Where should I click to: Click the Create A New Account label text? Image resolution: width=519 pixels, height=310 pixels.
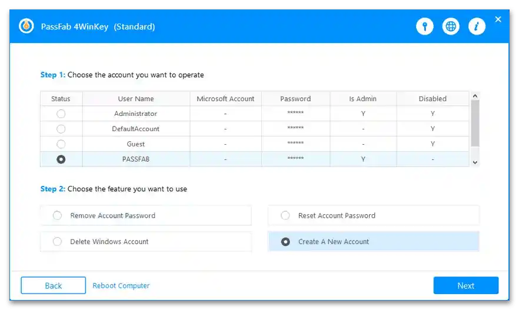(333, 242)
